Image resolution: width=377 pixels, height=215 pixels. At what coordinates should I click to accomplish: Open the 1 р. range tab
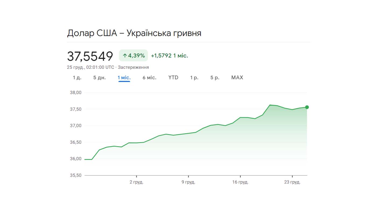click(x=194, y=78)
